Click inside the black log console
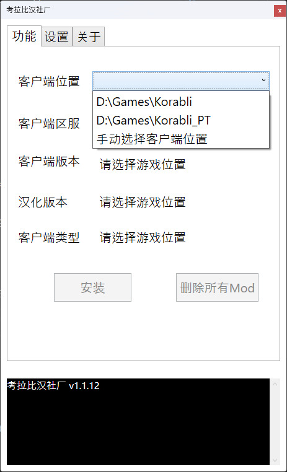The height and width of the screenshot is (472, 287). (138, 422)
